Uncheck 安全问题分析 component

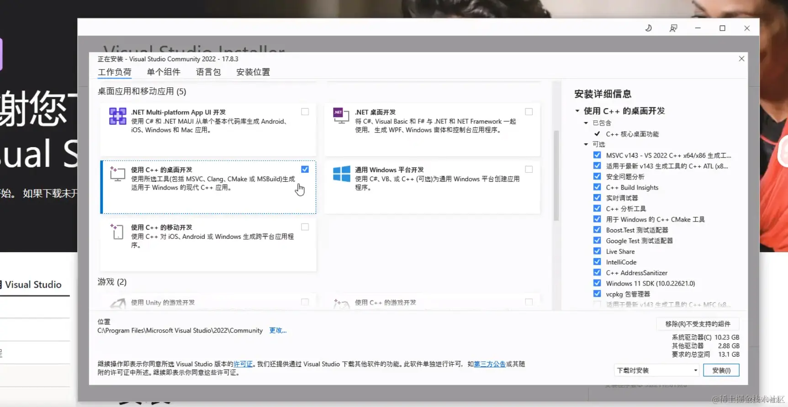(597, 176)
